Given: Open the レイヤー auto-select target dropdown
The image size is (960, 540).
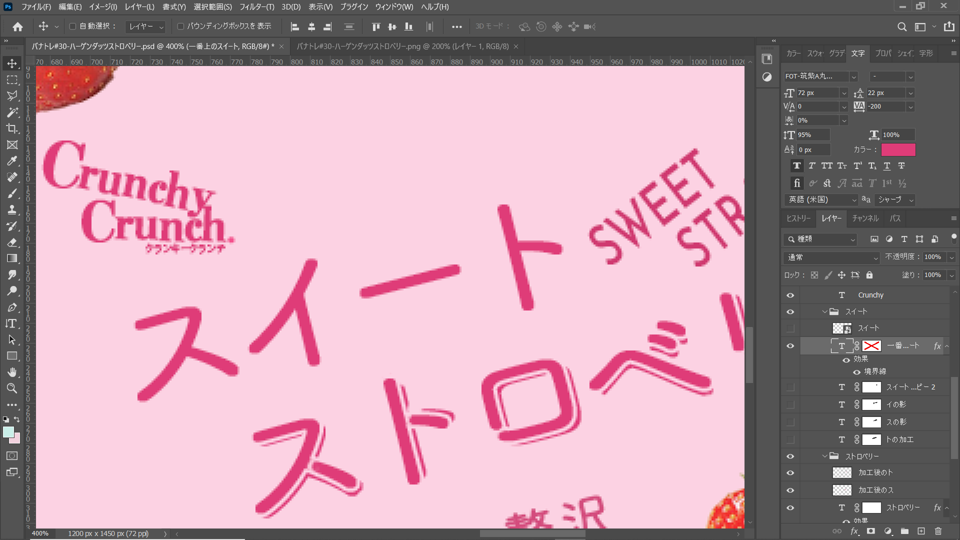Looking at the screenshot, I should 145,26.
